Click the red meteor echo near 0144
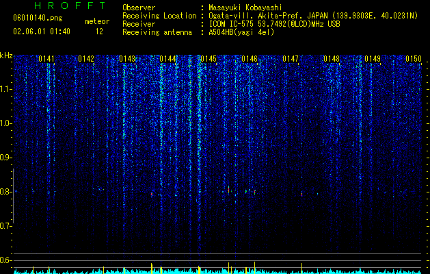Screen dimensions: 430x274 152,193
